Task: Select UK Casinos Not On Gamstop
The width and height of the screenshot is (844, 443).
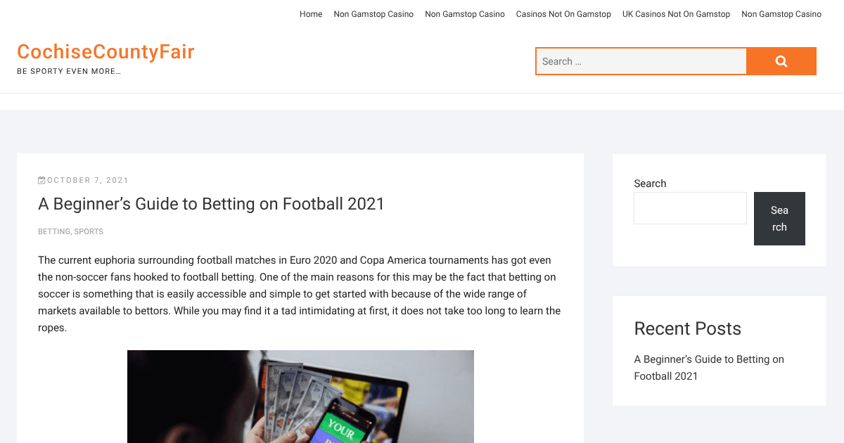Action: pyautogui.click(x=676, y=14)
